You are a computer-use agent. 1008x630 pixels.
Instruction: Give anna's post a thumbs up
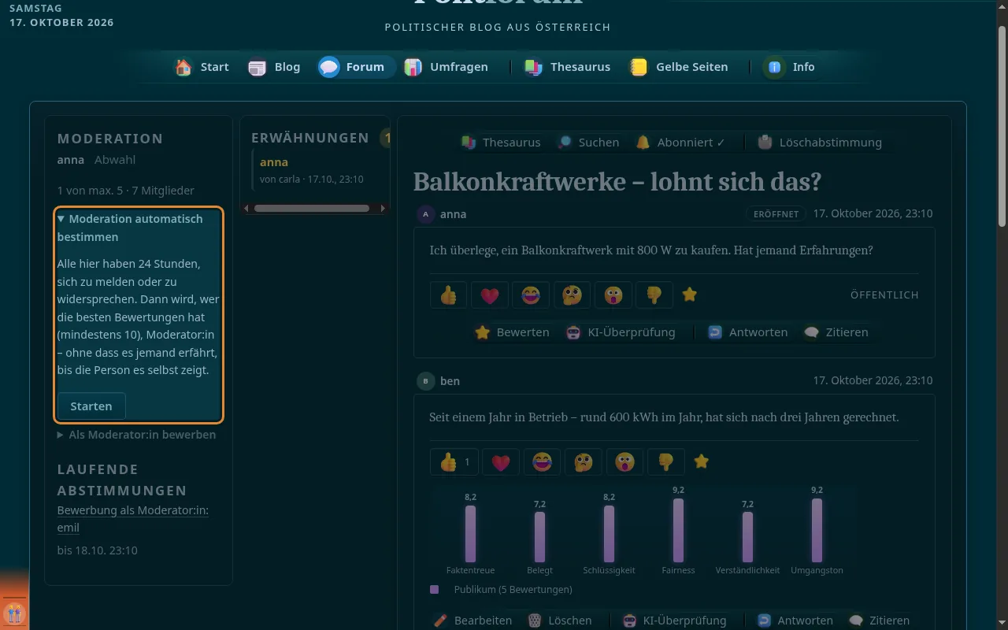449,295
